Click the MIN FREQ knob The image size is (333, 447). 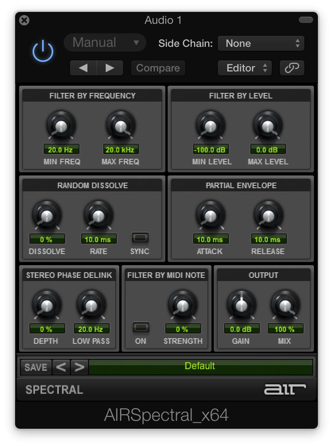tap(61, 125)
